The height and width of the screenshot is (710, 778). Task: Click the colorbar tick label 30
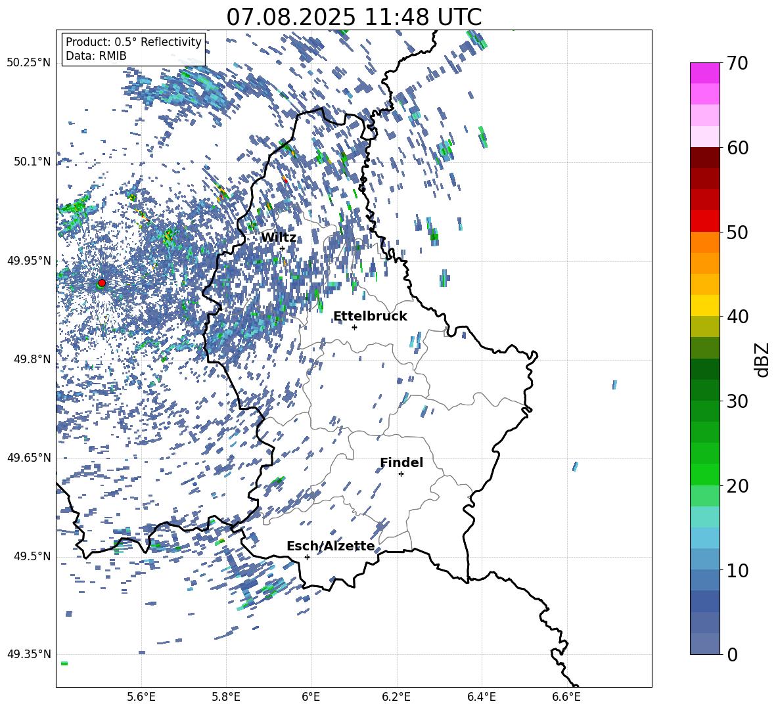pyautogui.click(x=737, y=401)
